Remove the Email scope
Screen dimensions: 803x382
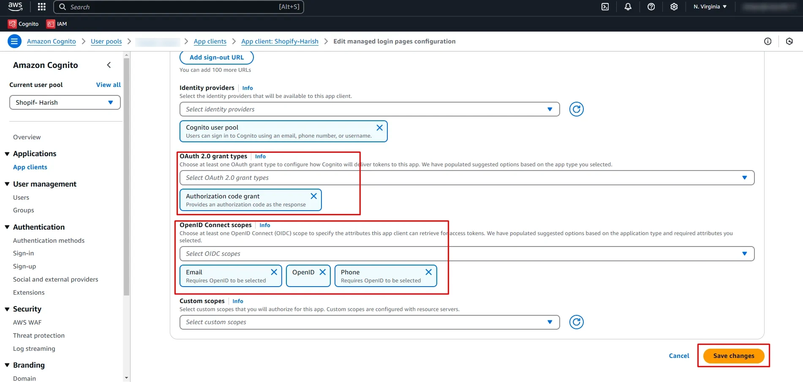(x=274, y=272)
